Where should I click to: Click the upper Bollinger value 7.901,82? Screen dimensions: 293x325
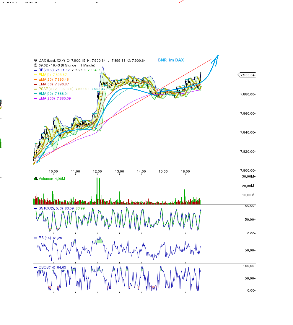pos(63,70)
